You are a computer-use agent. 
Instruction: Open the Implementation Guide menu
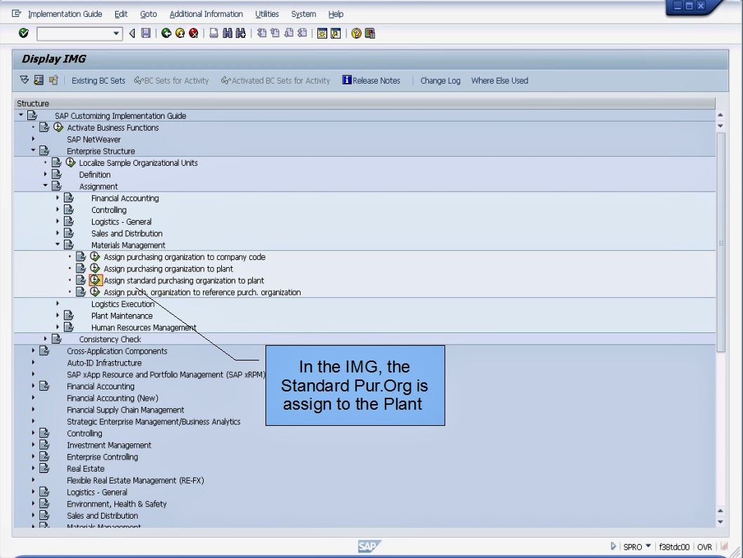(65, 13)
